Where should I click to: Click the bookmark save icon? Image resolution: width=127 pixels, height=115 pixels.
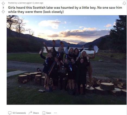click(44, 113)
